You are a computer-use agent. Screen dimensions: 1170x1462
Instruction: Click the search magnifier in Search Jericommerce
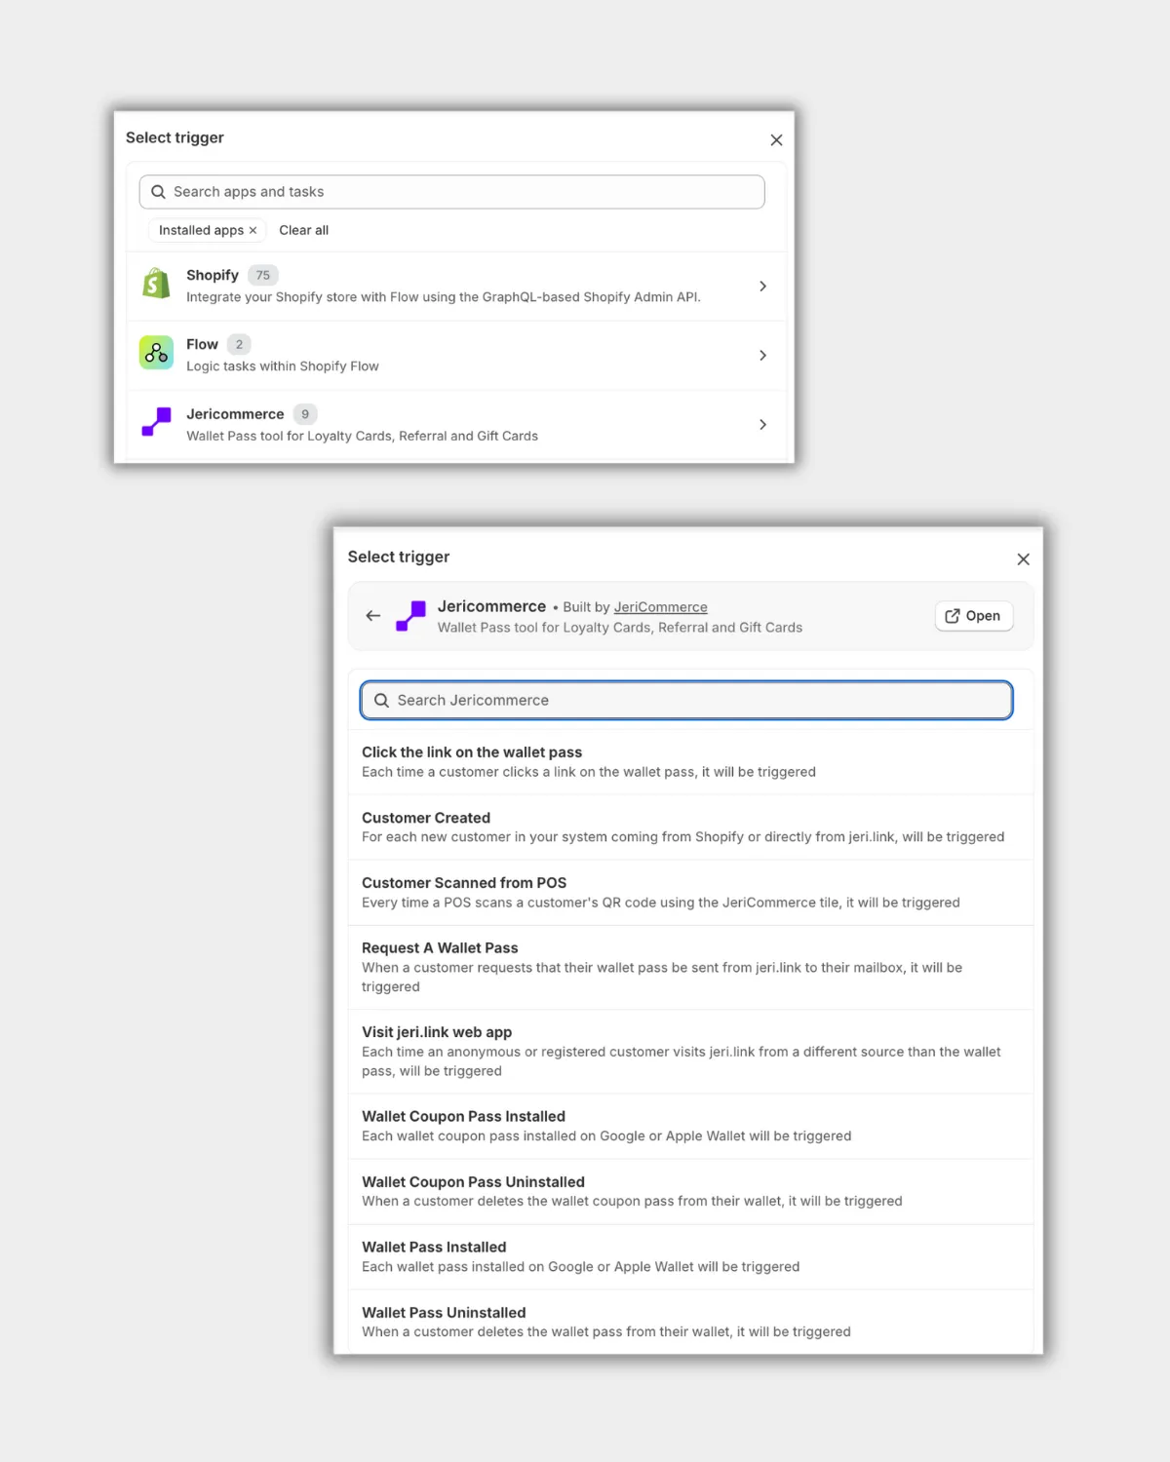[381, 701]
